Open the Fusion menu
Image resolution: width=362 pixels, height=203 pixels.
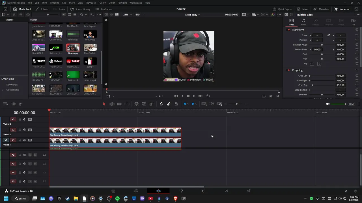click(x=102, y=3)
